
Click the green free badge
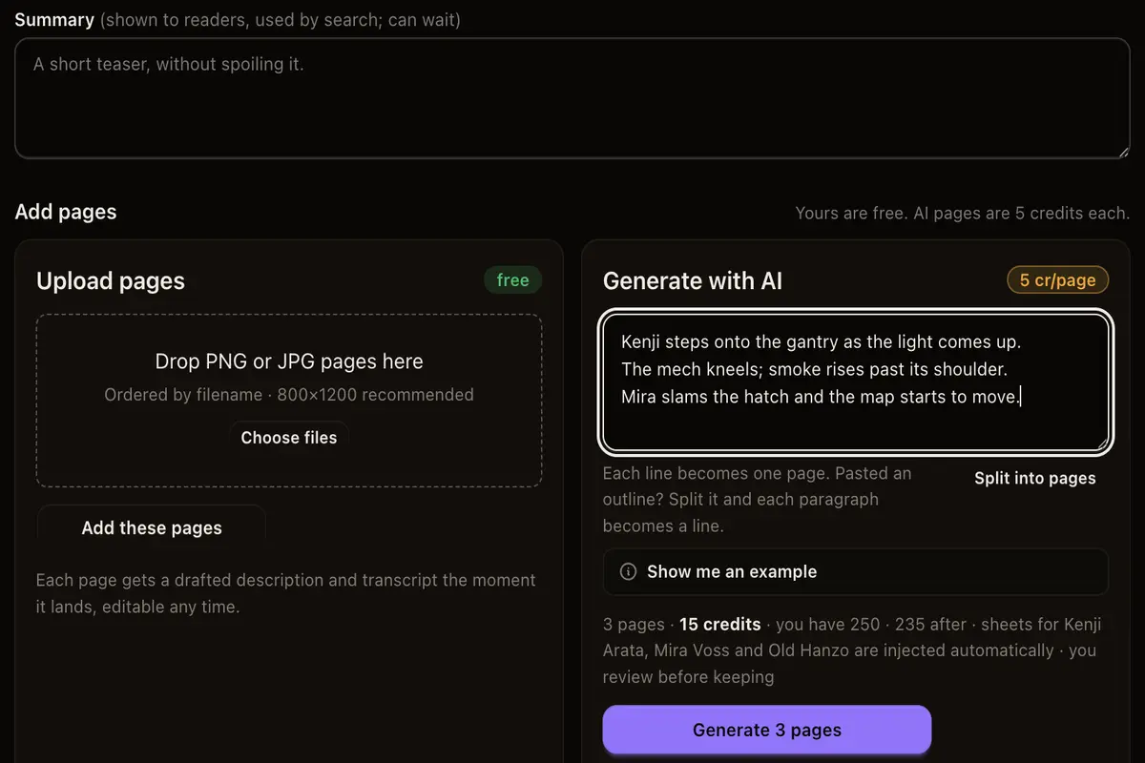tap(512, 280)
